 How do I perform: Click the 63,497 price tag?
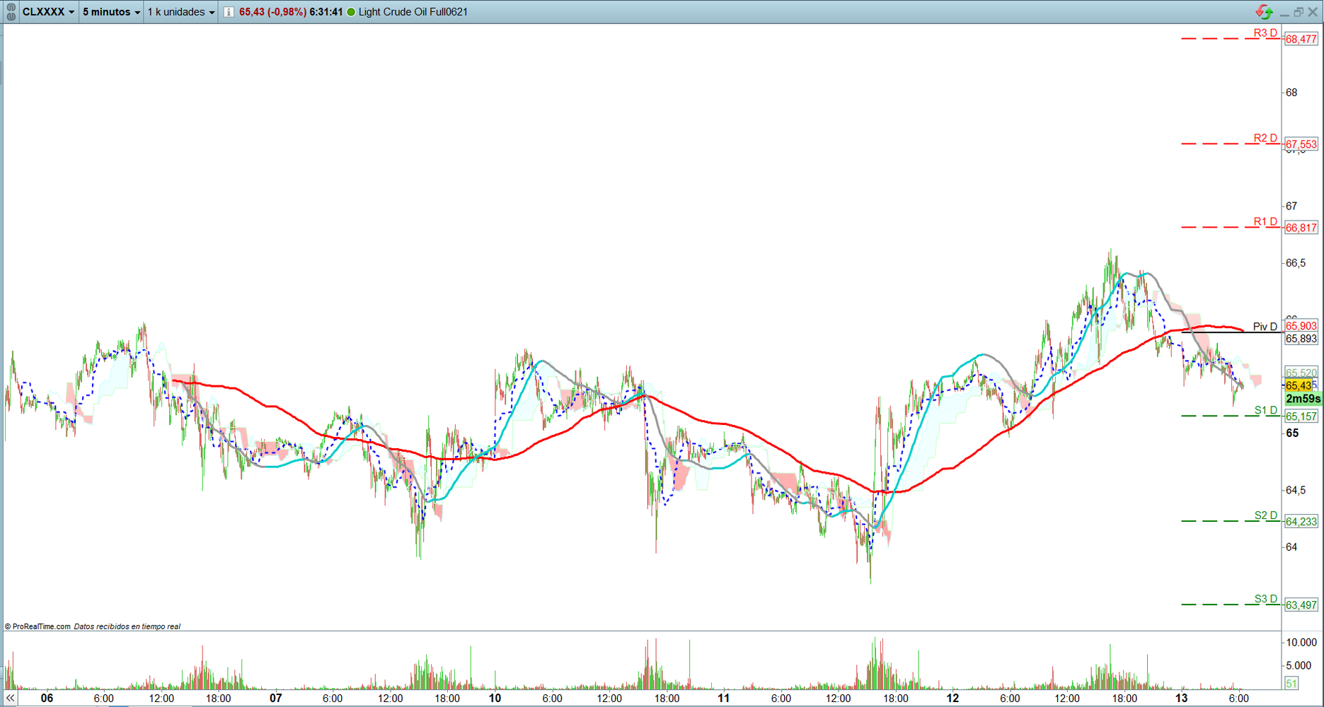1301,604
